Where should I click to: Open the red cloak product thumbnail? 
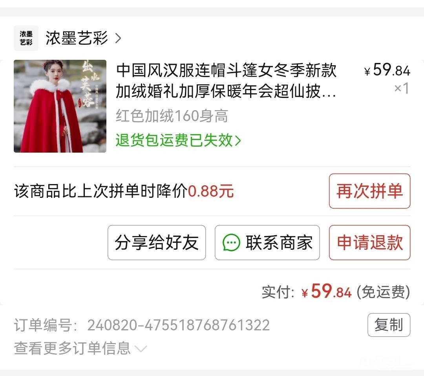coord(60,106)
